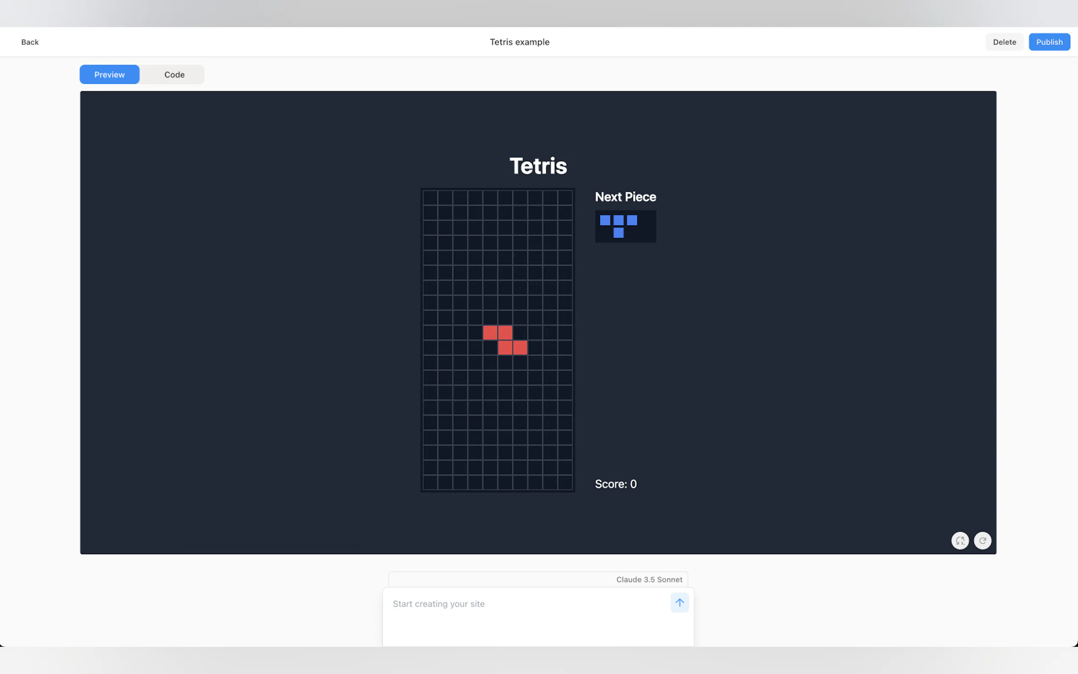
Task: Switch to the Preview tab
Action: point(109,74)
